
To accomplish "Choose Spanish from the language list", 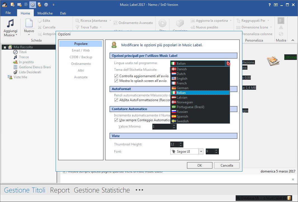I will point(200,116).
